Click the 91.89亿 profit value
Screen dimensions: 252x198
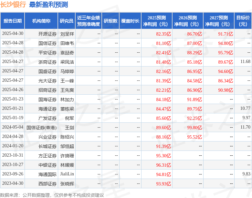(x=194, y=99)
